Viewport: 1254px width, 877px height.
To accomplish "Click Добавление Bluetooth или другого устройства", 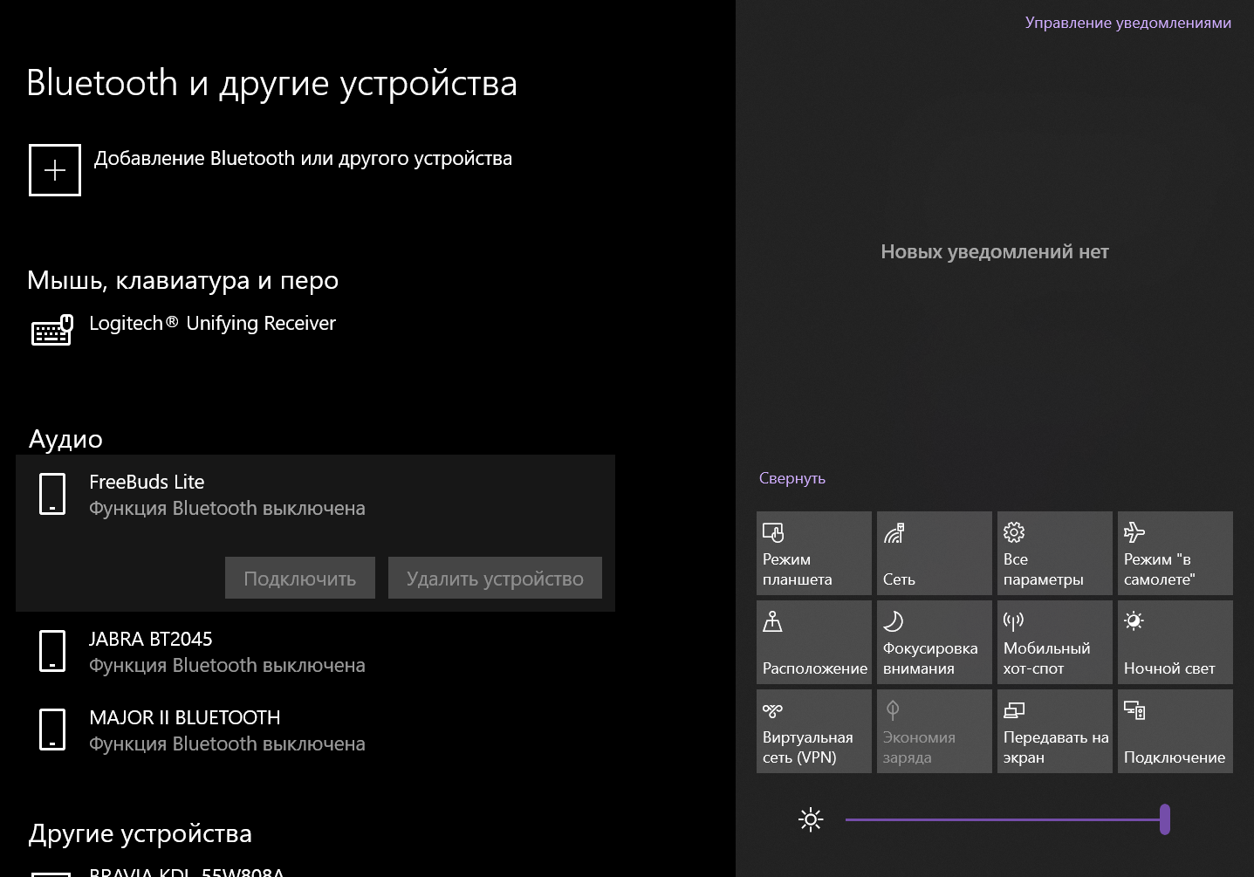I will [303, 159].
